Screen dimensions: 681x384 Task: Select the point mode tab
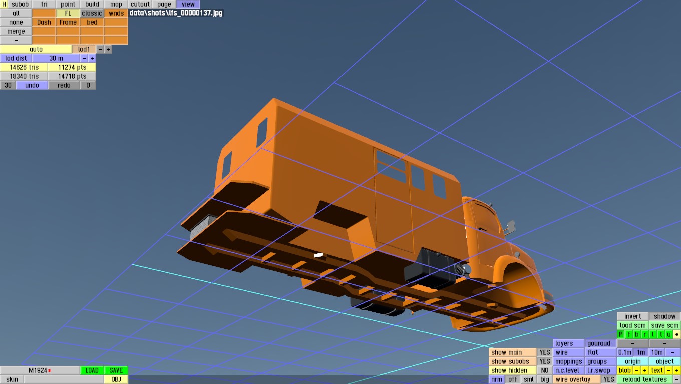pyautogui.click(x=68, y=4)
